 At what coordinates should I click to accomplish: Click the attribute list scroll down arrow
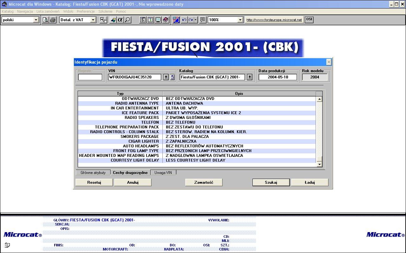coord(319,164)
